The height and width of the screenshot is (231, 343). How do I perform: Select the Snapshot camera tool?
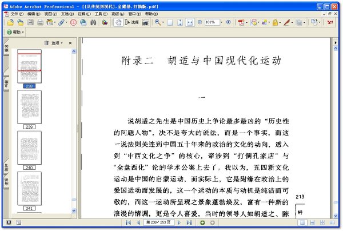click(x=145, y=22)
